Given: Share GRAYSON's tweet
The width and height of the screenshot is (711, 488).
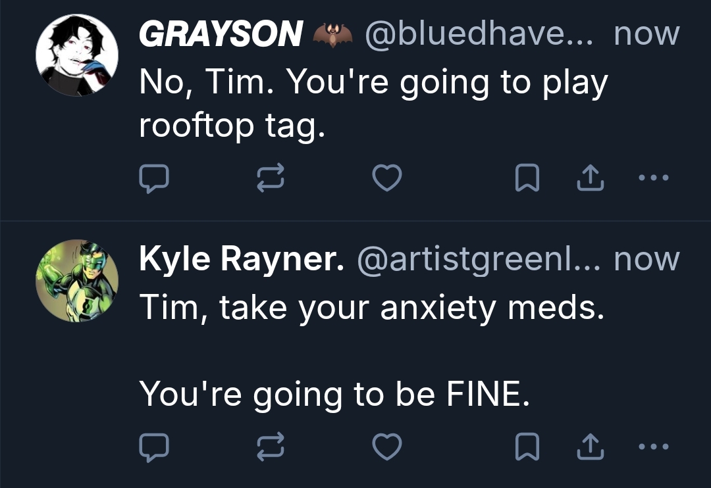Looking at the screenshot, I should [590, 178].
